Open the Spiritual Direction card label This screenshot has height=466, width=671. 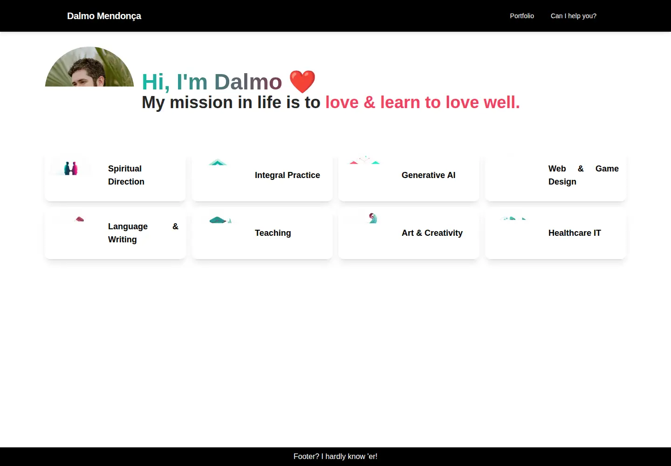[126, 175]
